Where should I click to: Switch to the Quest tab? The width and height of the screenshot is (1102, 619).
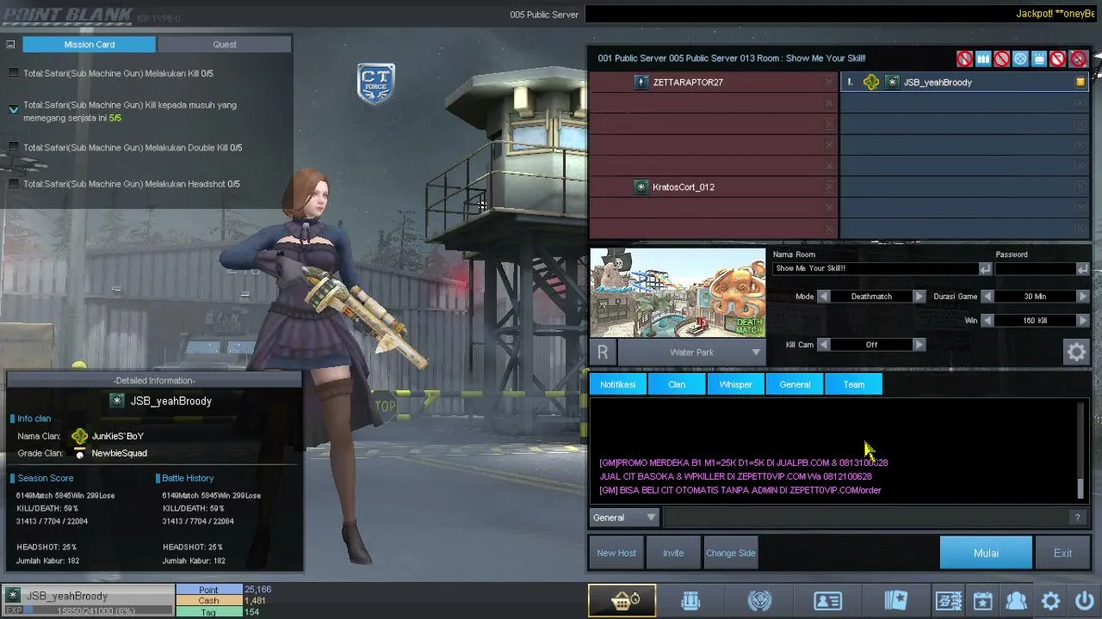pyautogui.click(x=225, y=45)
